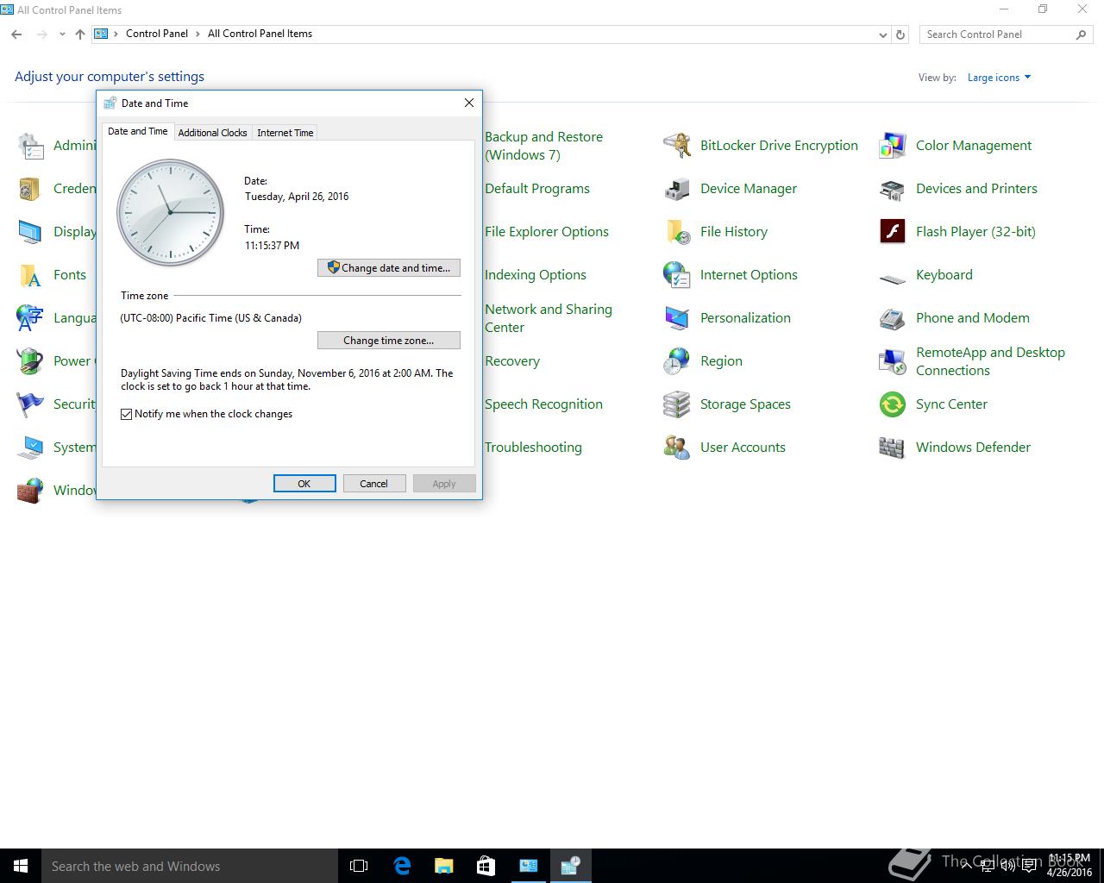The height and width of the screenshot is (883, 1104).
Task: Click Change date and time button
Action: coord(389,268)
